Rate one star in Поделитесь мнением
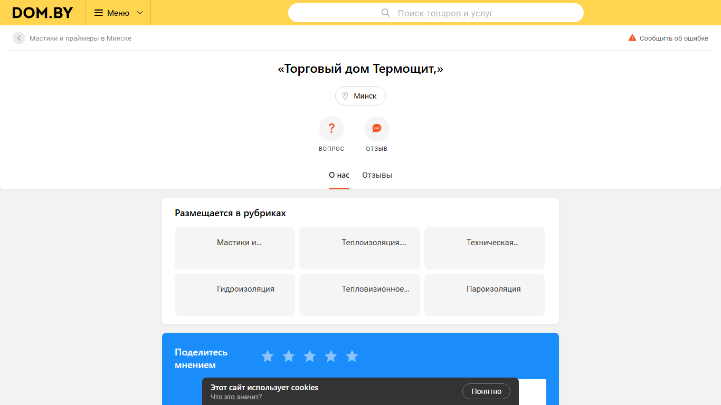Screen dimensions: 721x405 pyautogui.click(x=268, y=356)
